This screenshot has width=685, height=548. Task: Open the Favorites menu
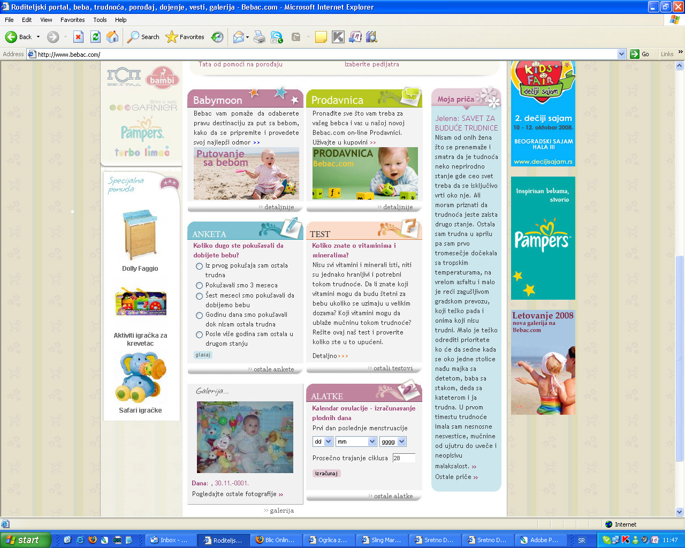72,20
